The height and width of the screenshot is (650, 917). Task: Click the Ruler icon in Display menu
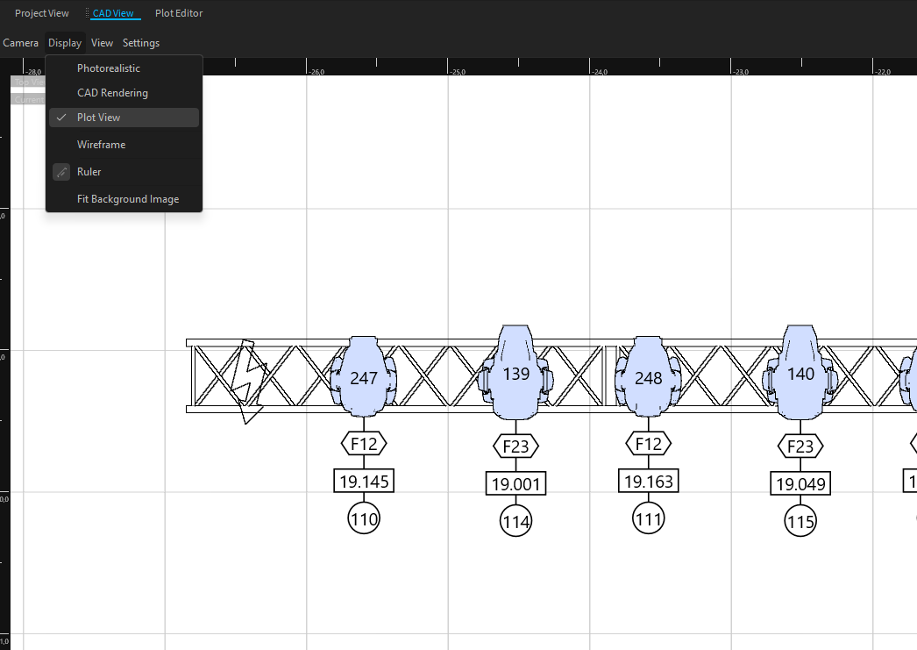(61, 172)
